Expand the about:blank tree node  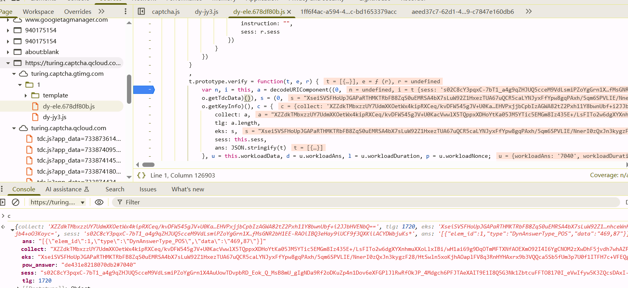(8, 52)
